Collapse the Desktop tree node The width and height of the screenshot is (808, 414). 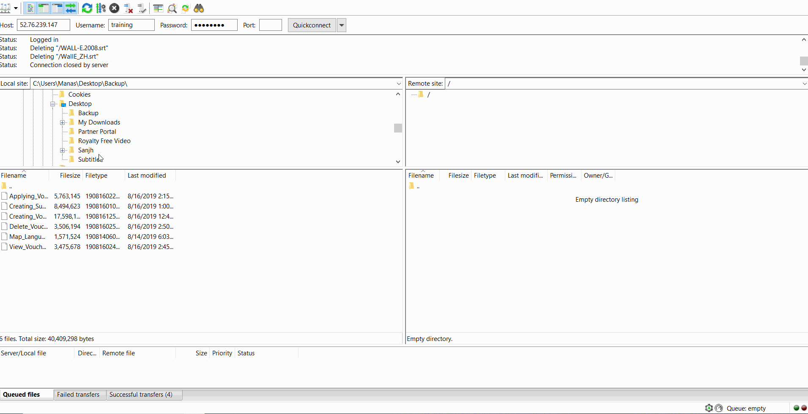coord(53,104)
